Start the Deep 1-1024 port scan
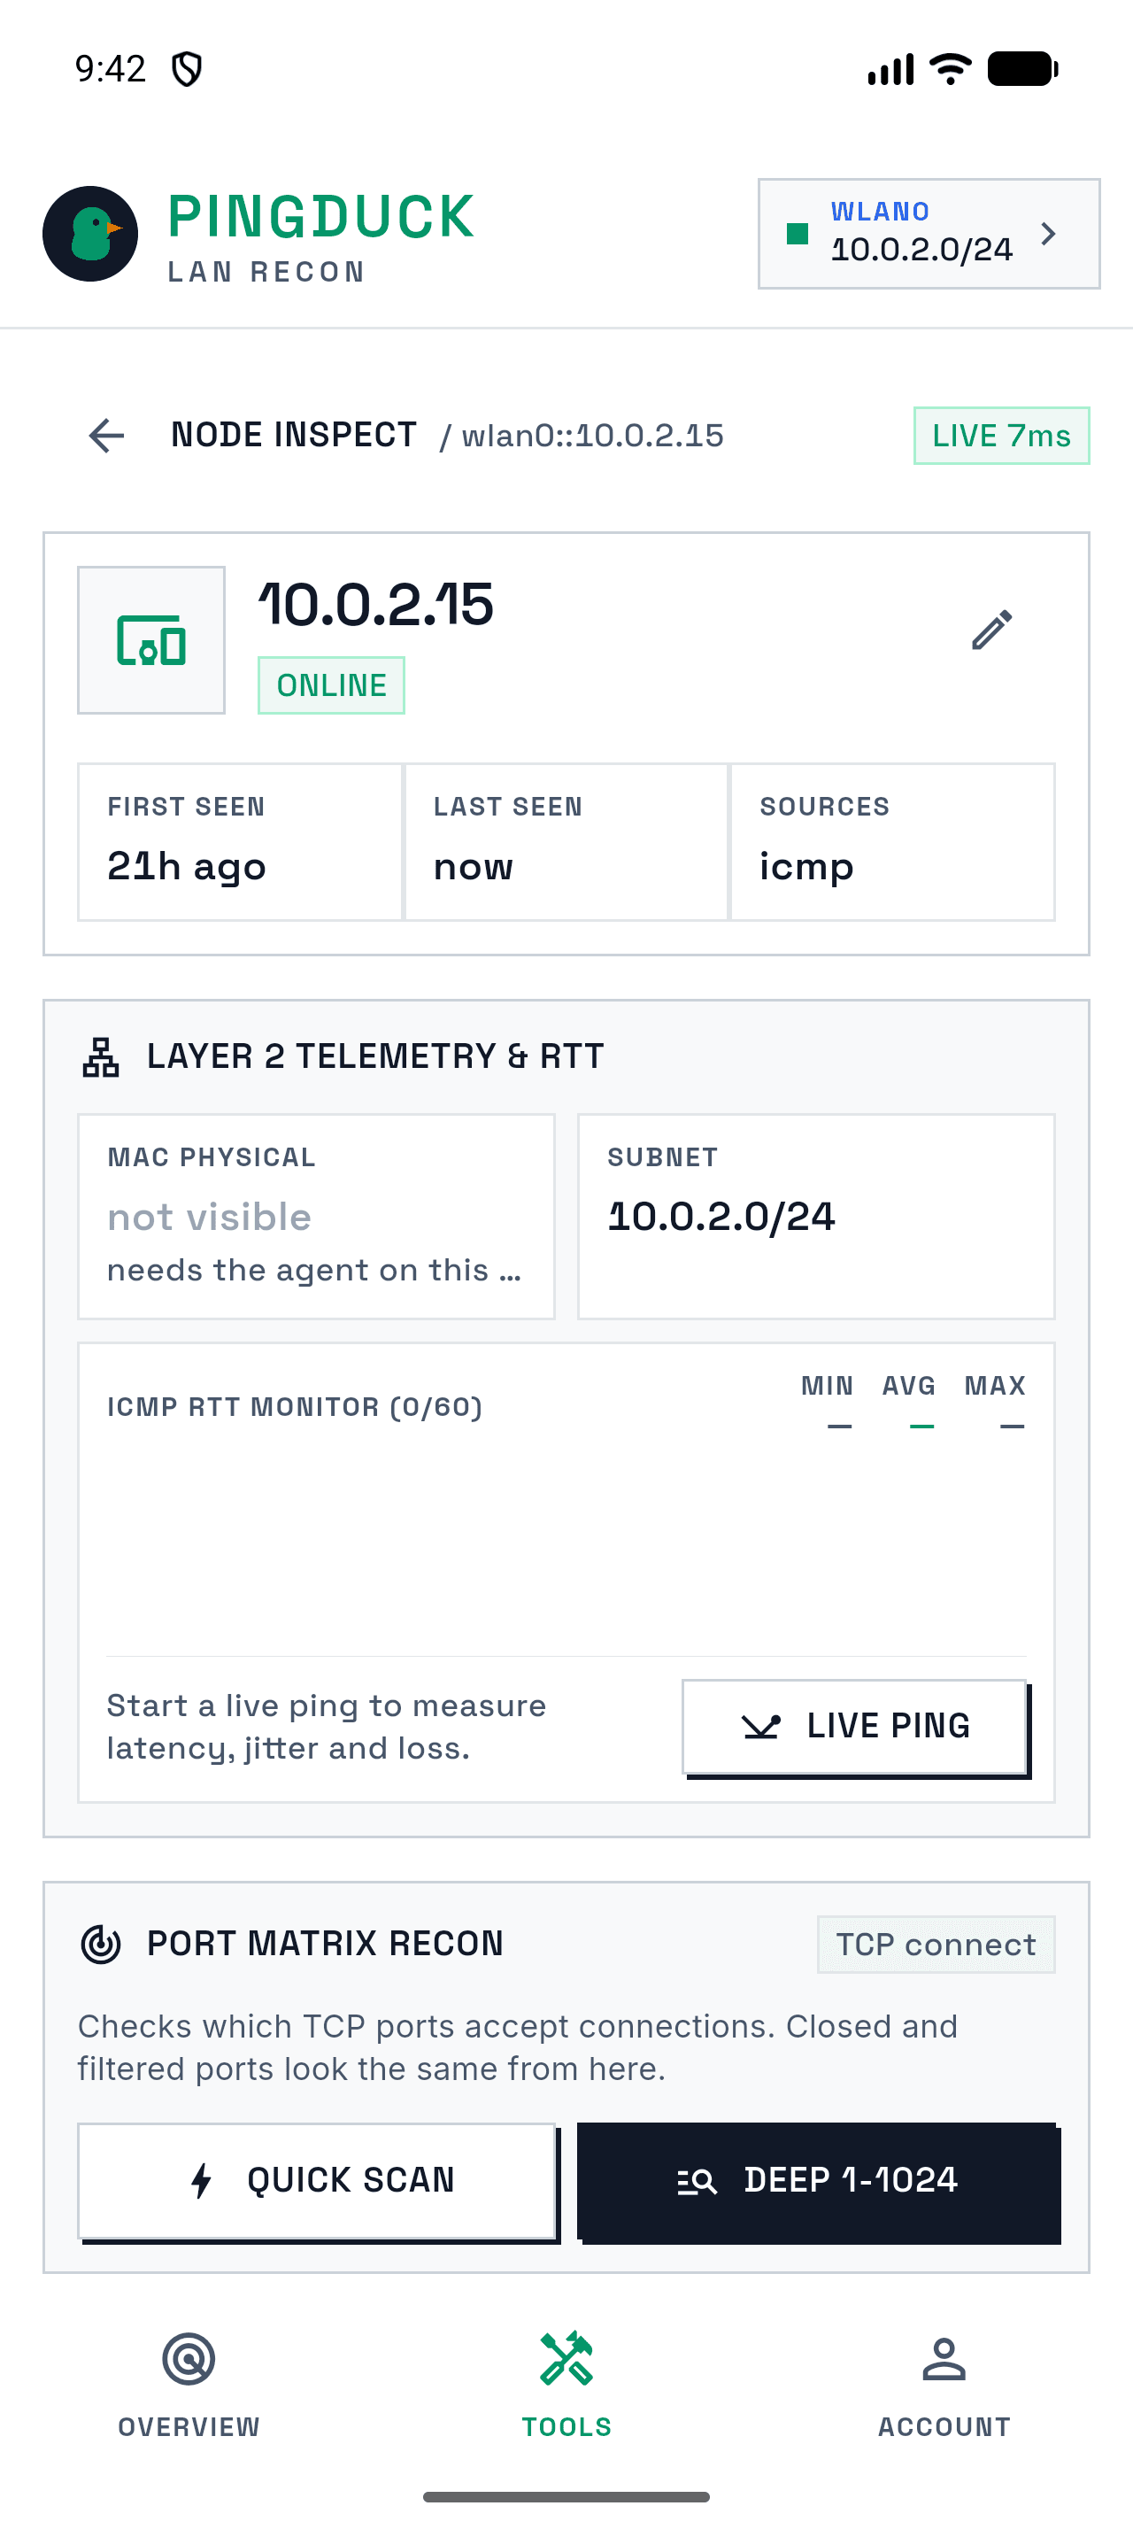The image size is (1133, 2529). tap(817, 2180)
